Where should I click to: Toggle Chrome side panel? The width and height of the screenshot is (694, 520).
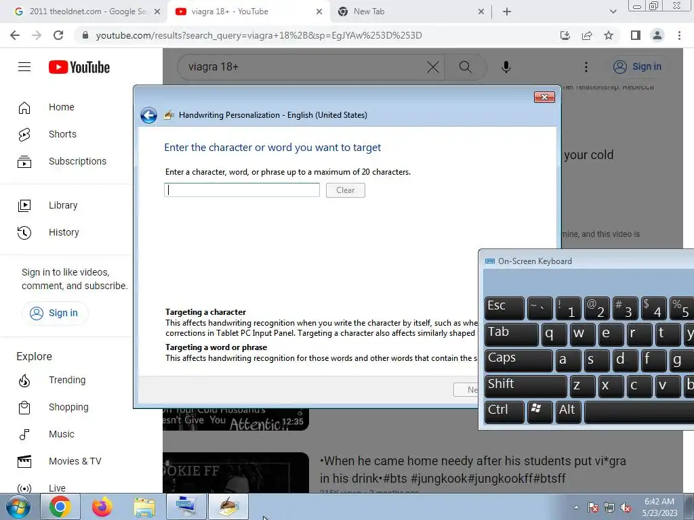pos(636,35)
